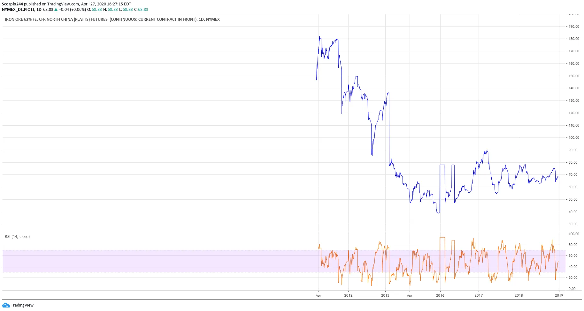The height and width of the screenshot is (311, 584).
Task: Click the 2018 time axis label
Action: (x=519, y=295)
